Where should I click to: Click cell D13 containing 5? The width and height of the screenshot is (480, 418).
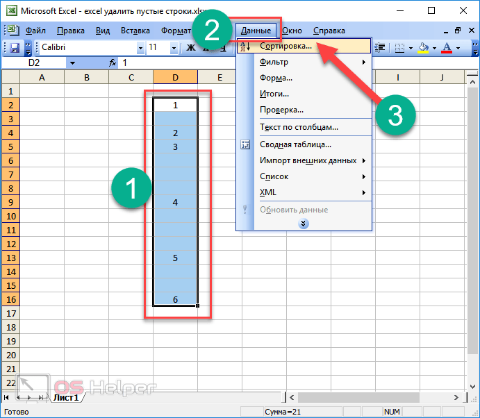click(176, 258)
